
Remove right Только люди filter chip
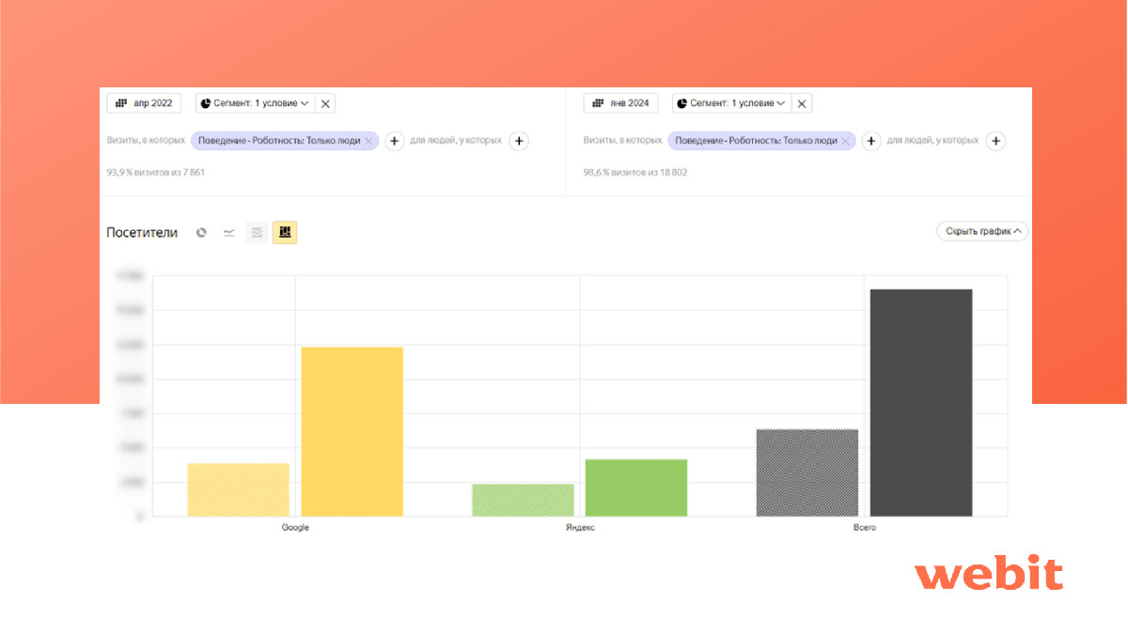tap(846, 141)
